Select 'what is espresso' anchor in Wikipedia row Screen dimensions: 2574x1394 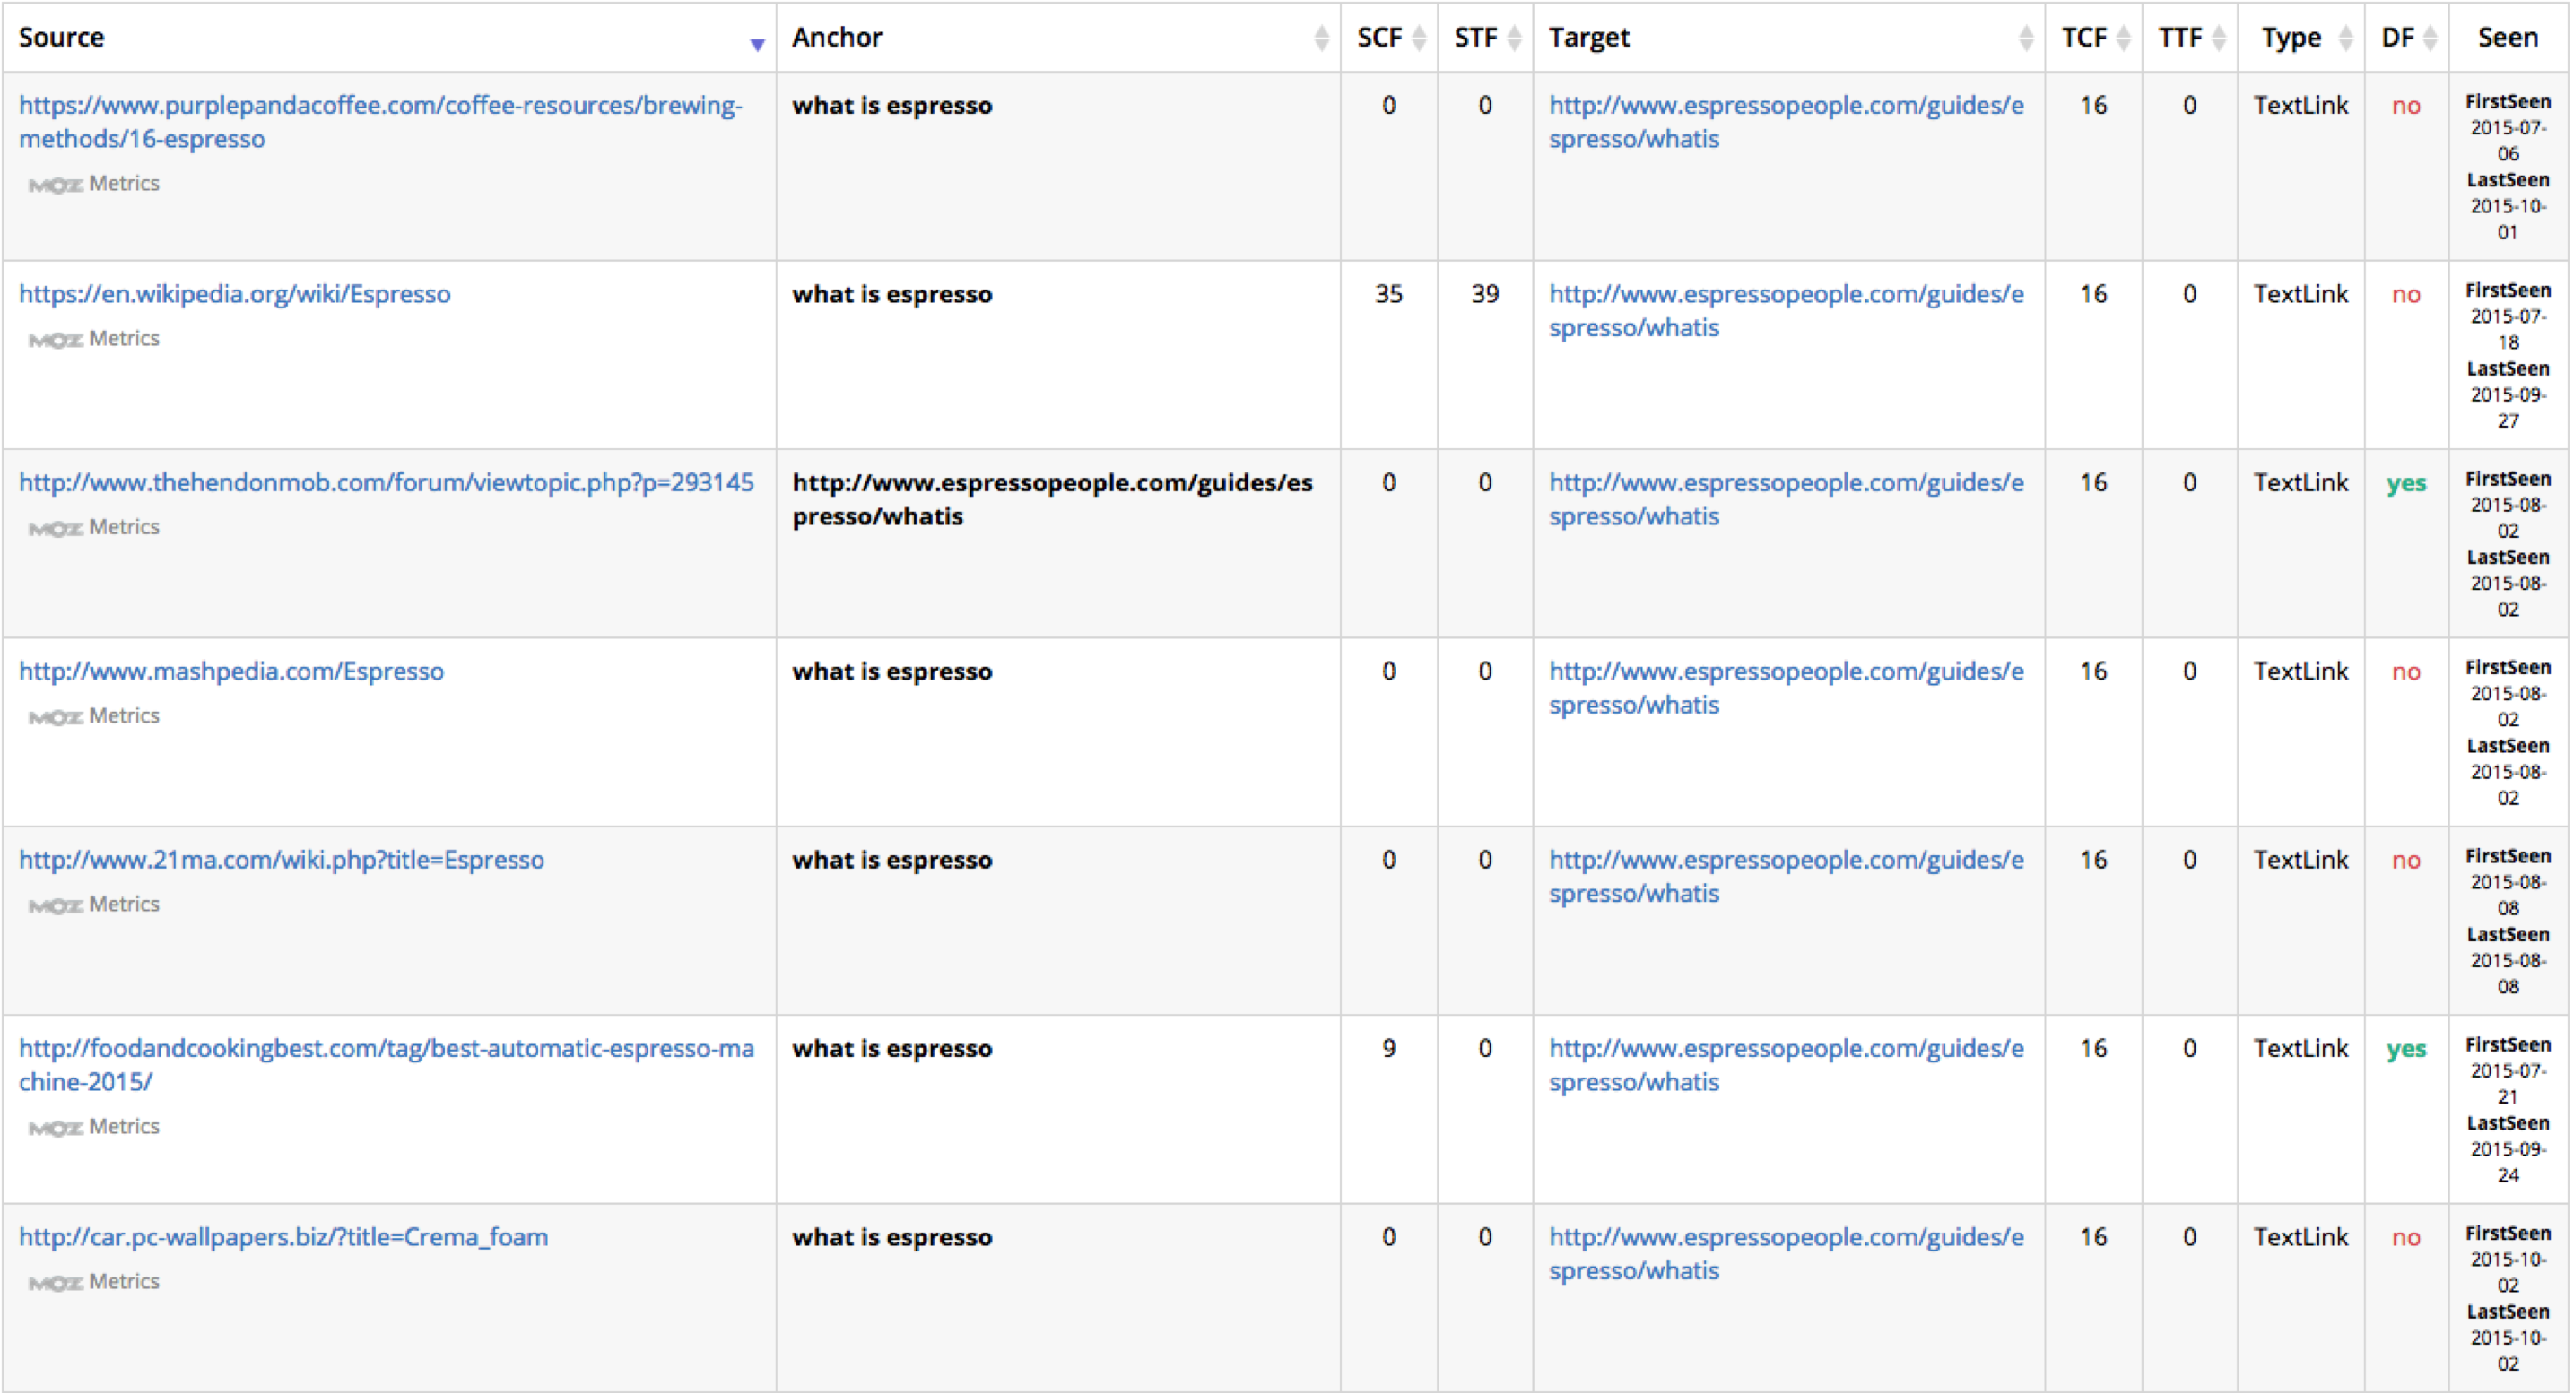tap(892, 295)
